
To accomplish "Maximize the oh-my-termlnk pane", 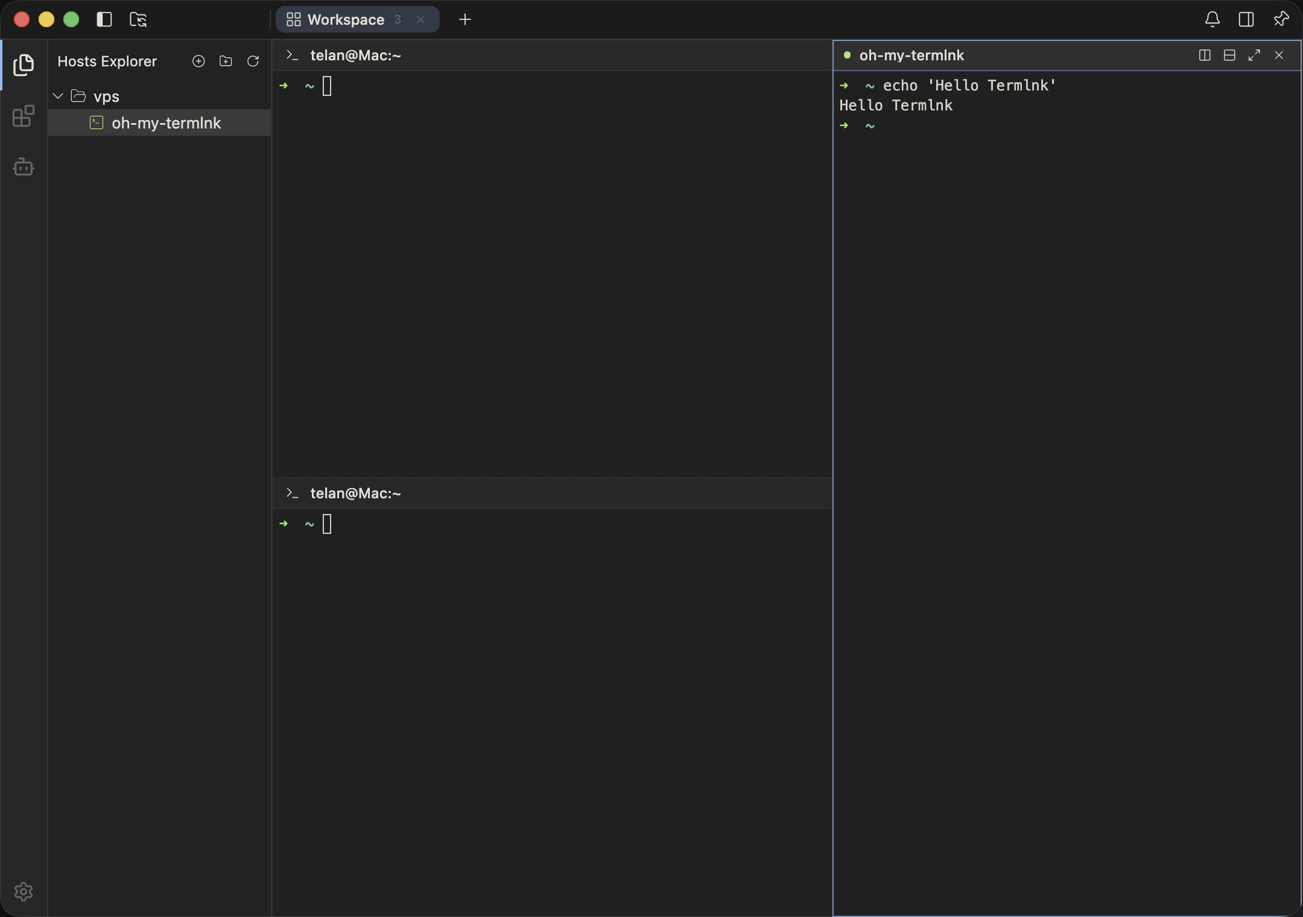I will [1254, 55].
